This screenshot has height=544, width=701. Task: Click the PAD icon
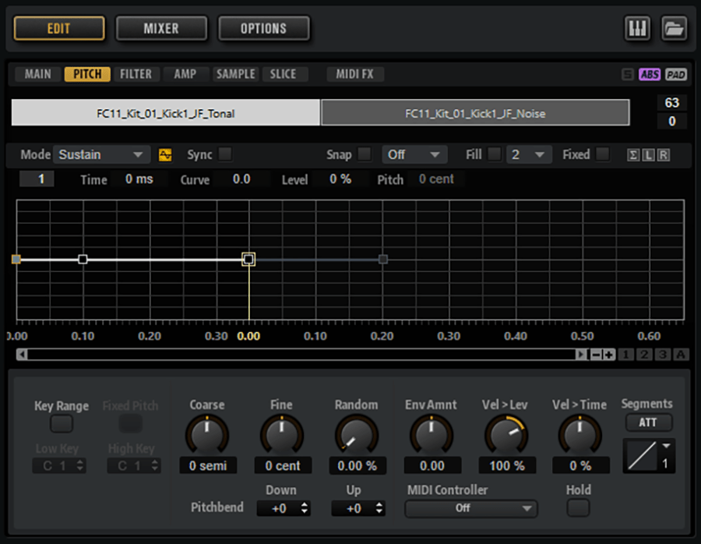(x=676, y=75)
